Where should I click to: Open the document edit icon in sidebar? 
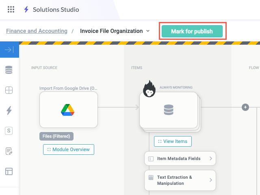tap(9, 151)
